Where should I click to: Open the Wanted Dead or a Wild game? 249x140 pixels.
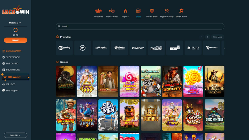66,81
